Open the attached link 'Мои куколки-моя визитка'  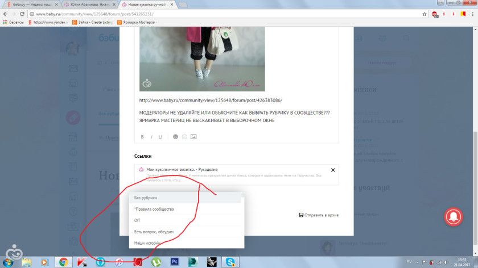click(182, 170)
